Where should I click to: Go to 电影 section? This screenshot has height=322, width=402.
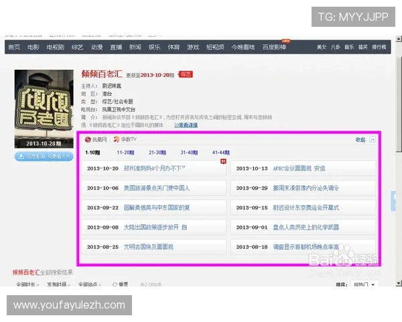pos(33,47)
